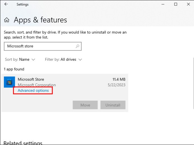The width and height of the screenshot is (194, 145).
Task: Open Advanced options for Microsoft Store
Action: (x=33, y=90)
